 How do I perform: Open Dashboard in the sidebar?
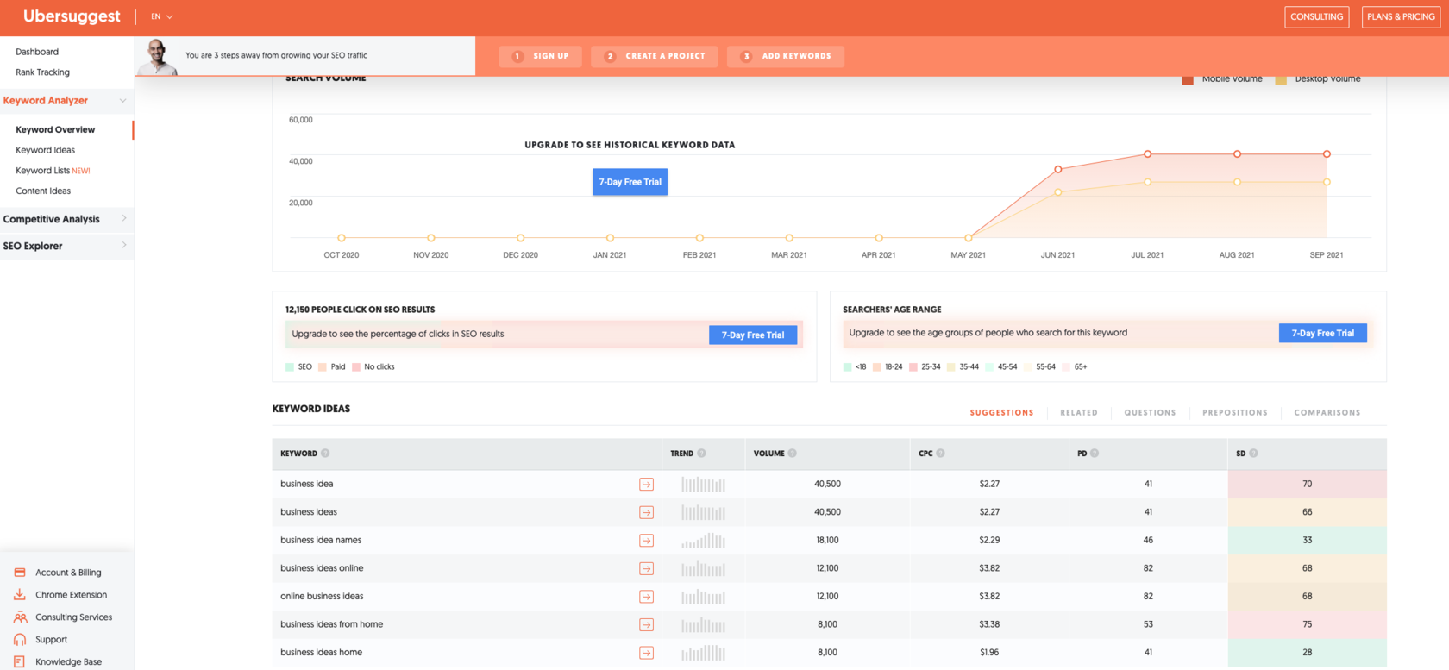click(x=37, y=52)
